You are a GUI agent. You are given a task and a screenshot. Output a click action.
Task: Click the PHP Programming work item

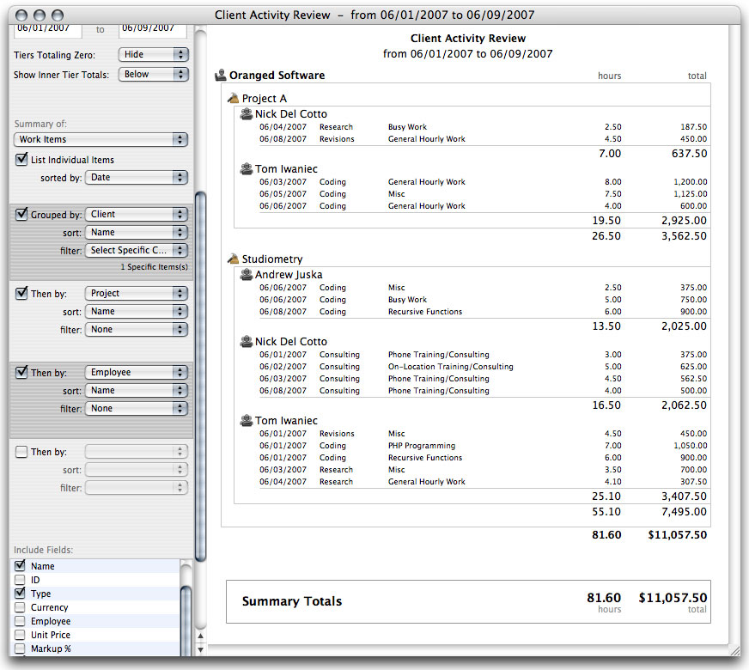point(422,446)
